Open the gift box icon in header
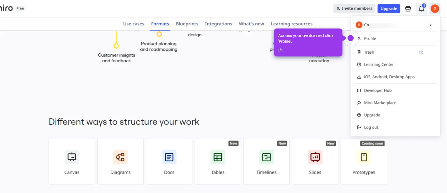 [408, 9]
